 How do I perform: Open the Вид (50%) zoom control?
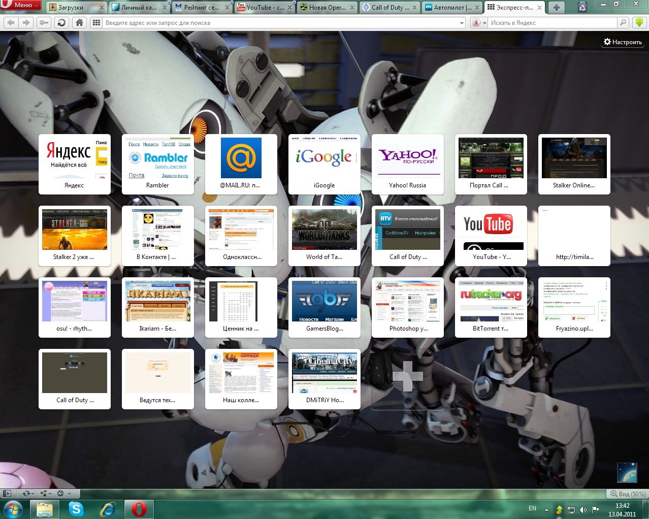[628, 494]
